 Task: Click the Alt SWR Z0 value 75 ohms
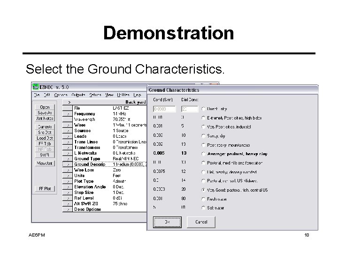(120, 203)
